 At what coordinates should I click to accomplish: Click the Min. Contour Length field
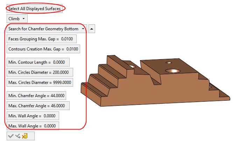[38, 62]
